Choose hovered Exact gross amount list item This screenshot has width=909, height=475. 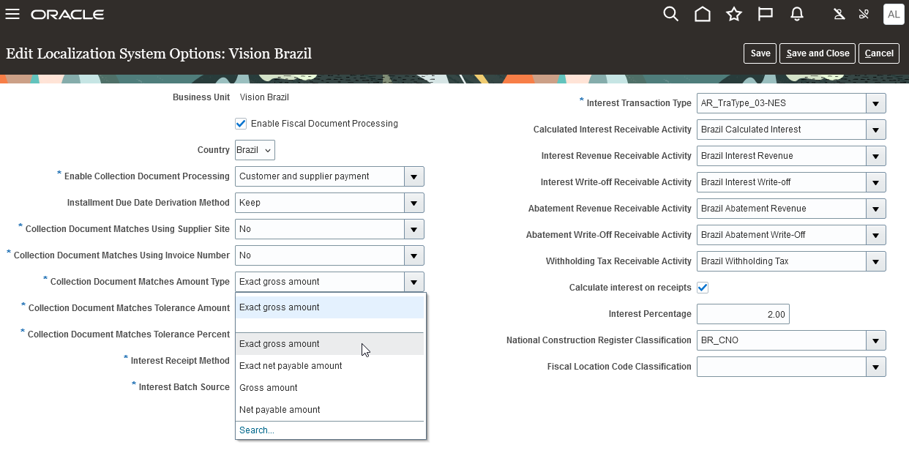(x=330, y=344)
